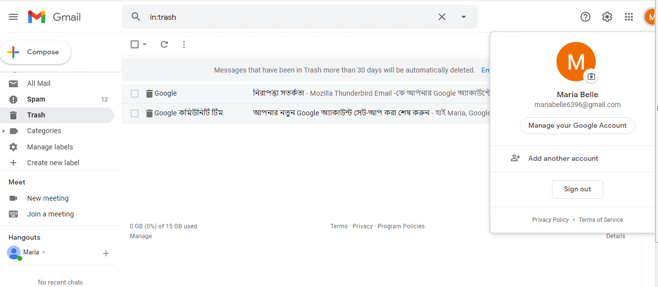Click the camera icon to change profile photo

tap(591, 76)
